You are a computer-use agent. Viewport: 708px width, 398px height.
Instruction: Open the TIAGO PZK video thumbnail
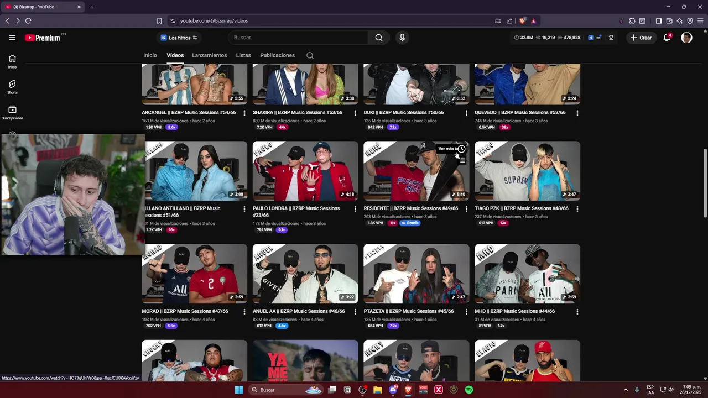(x=527, y=171)
